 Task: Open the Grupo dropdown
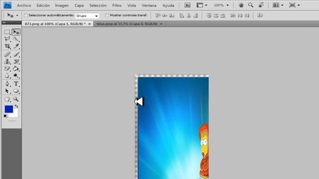point(87,15)
